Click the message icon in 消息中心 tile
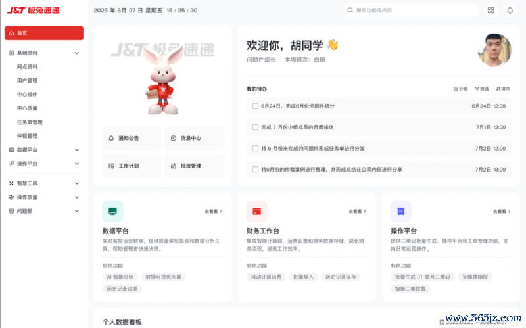The width and height of the screenshot is (526, 328). click(174, 138)
